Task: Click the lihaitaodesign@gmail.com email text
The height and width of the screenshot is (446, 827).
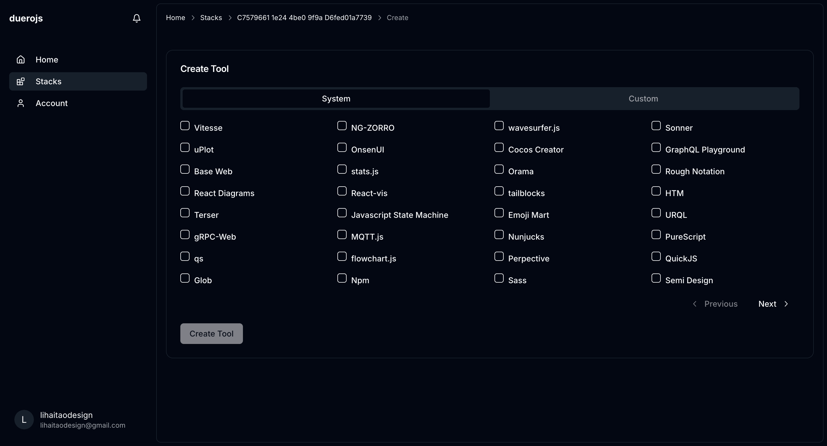Action: pyautogui.click(x=83, y=425)
